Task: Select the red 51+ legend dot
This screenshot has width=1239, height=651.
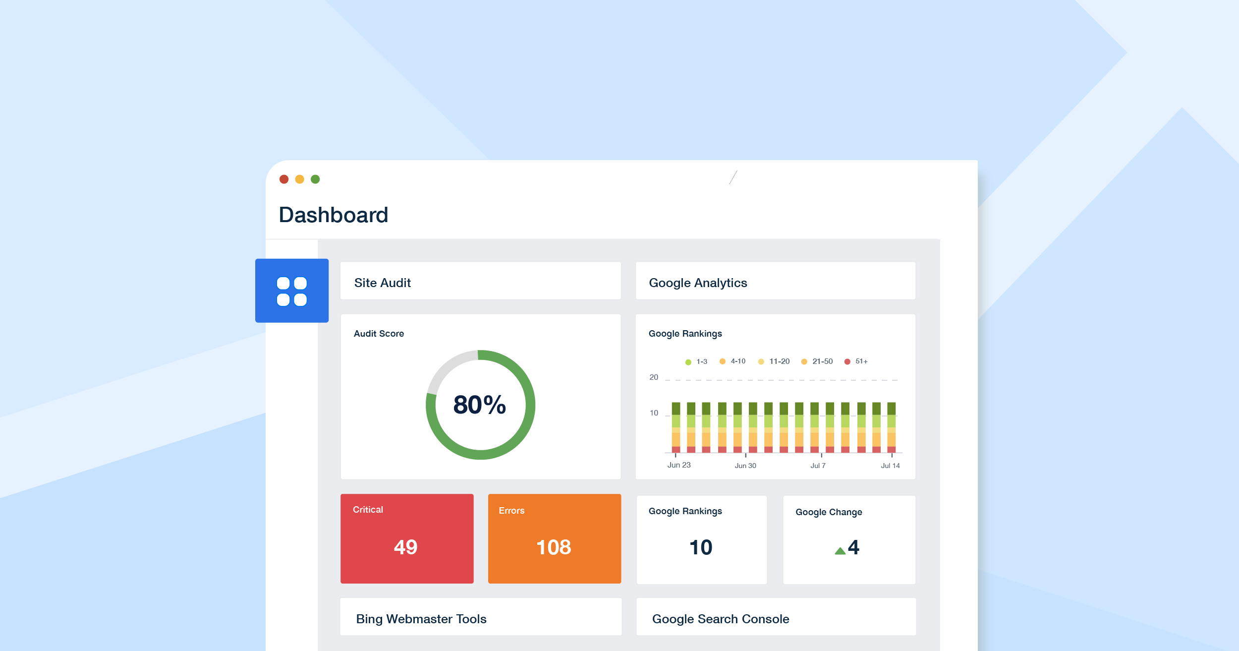Action: click(x=847, y=361)
